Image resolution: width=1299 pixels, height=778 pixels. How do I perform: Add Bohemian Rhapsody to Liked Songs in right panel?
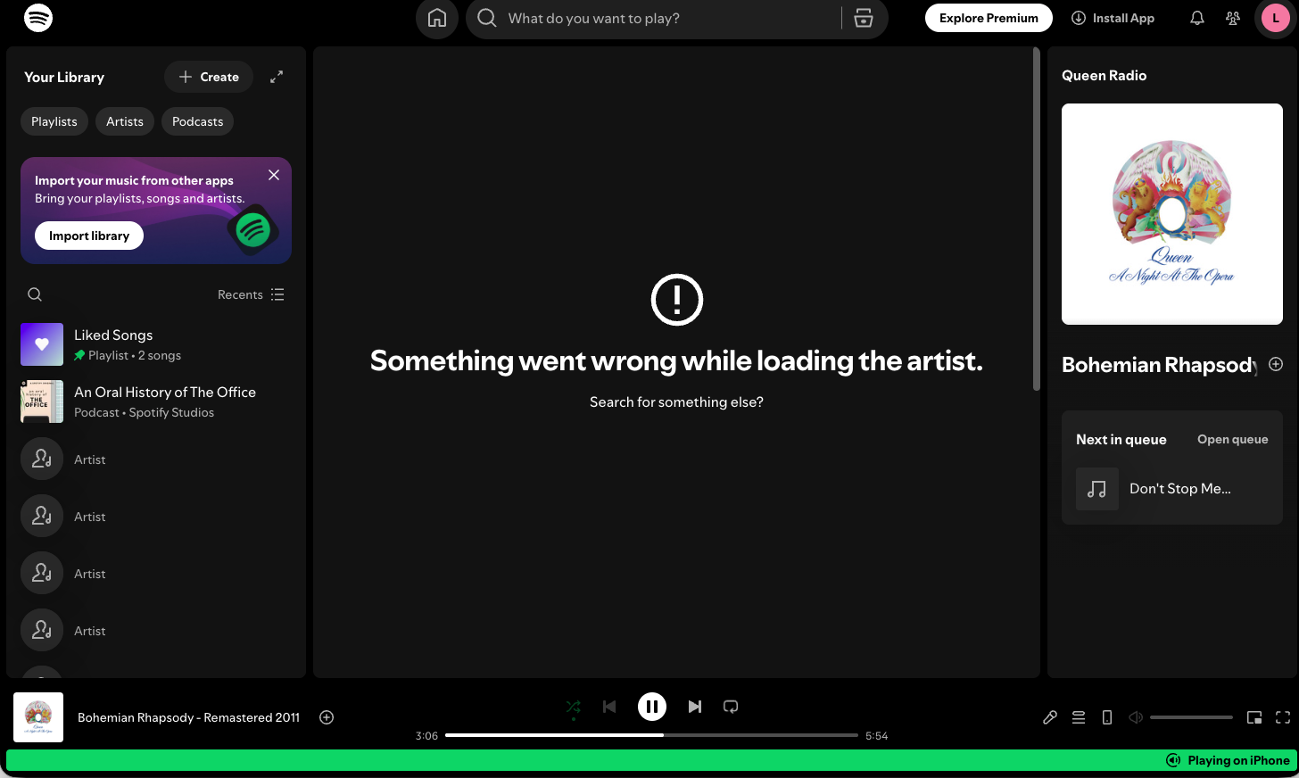click(x=1276, y=364)
